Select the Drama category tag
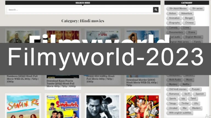Image resolution: width=211 pixels, height=118 pixels. click(x=191, y=33)
